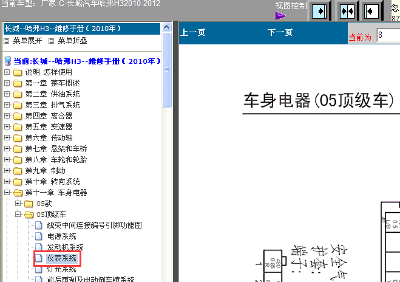Select 第六章 传动轴 chapter label

coord(49,138)
